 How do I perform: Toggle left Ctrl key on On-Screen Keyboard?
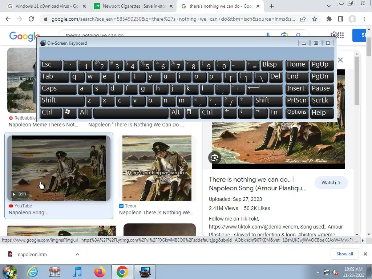[51, 113]
